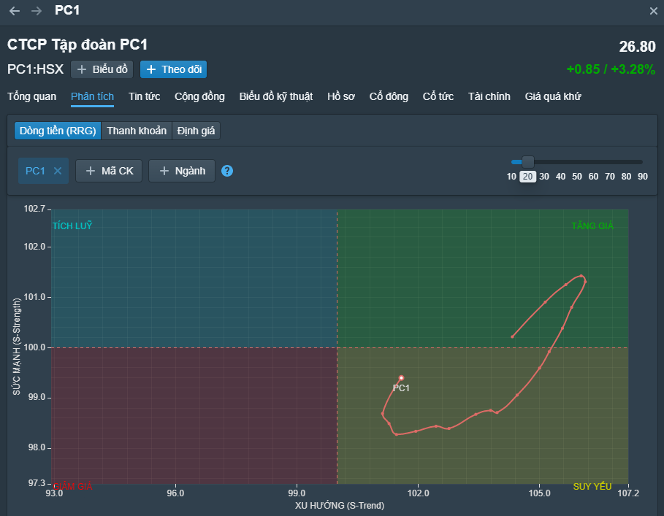This screenshot has width=664, height=516.
Task: Close the PC1 panel with X icon
Action: pyautogui.click(x=653, y=11)
